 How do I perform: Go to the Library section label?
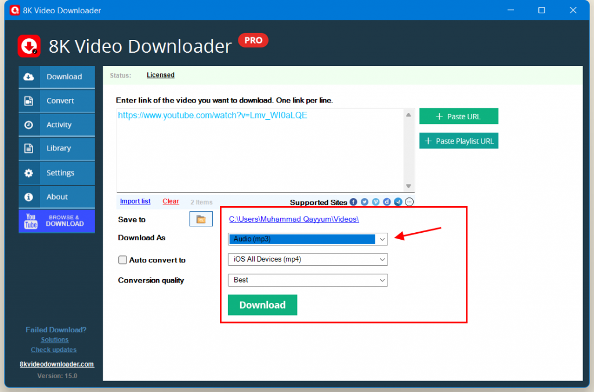coord(59,148)
